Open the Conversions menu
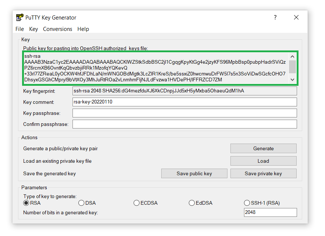Screen dimensions: 325x236 58,29
